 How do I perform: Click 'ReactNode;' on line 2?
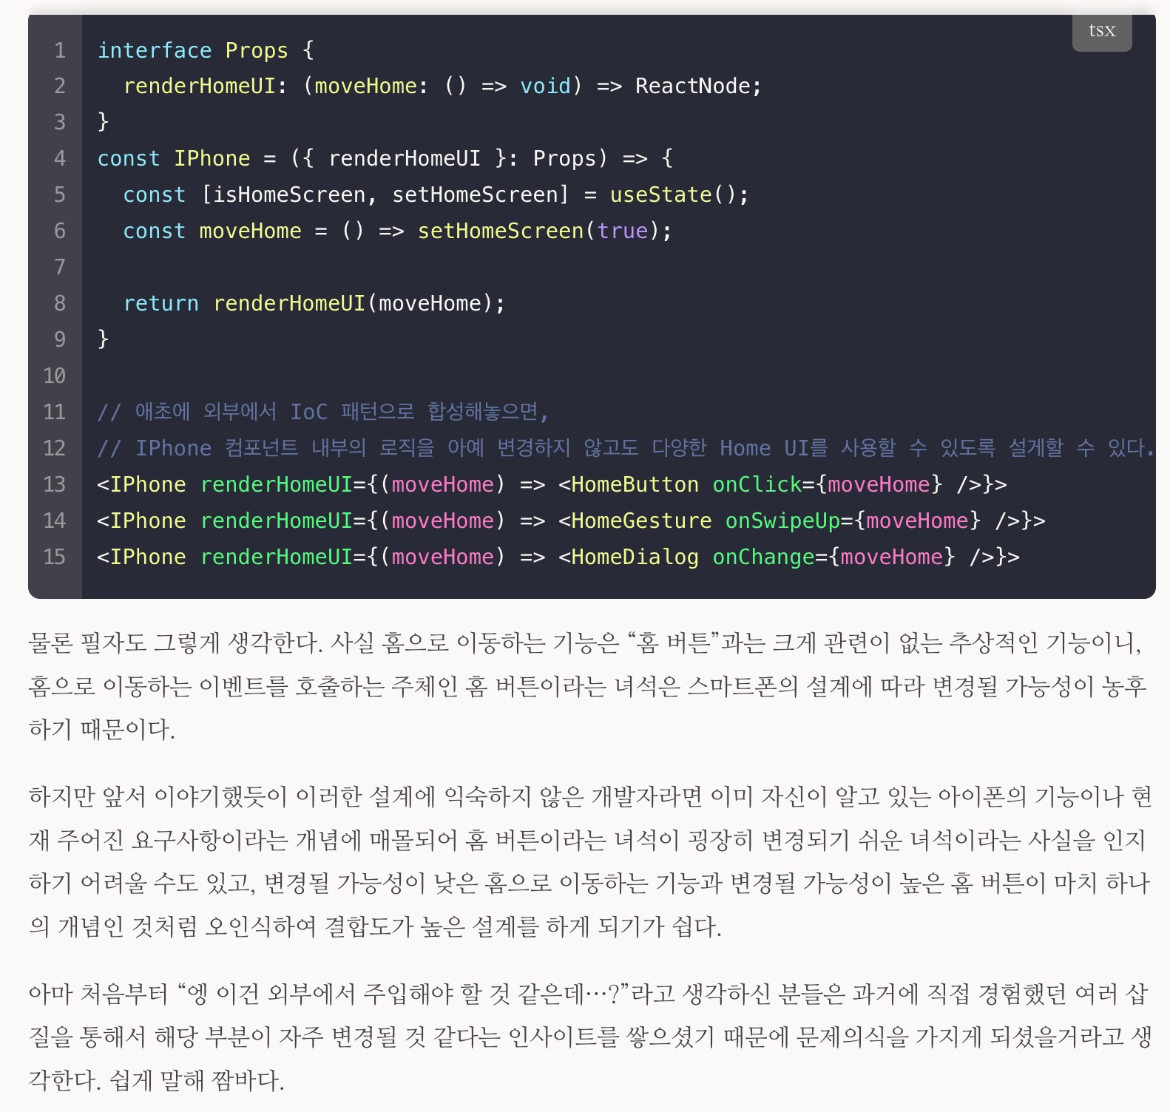point(698,86)
